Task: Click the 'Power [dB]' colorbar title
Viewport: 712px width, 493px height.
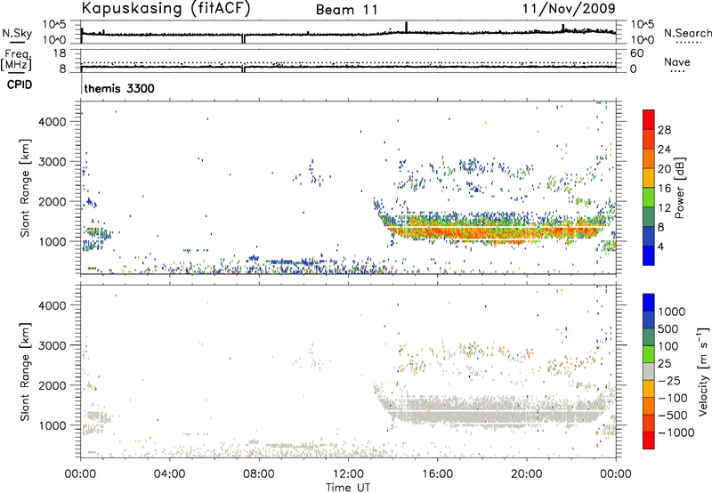Action: [x=679, y=188]
